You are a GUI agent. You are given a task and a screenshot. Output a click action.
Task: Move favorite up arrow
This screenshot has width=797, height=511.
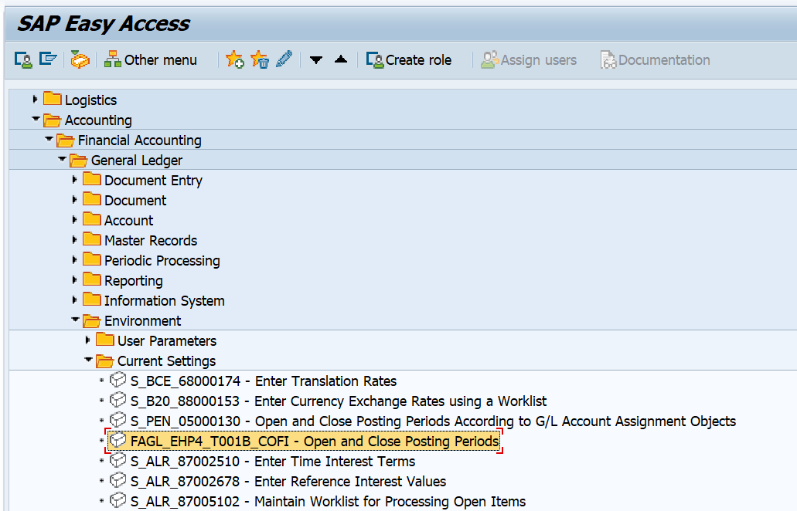[341, 59]
